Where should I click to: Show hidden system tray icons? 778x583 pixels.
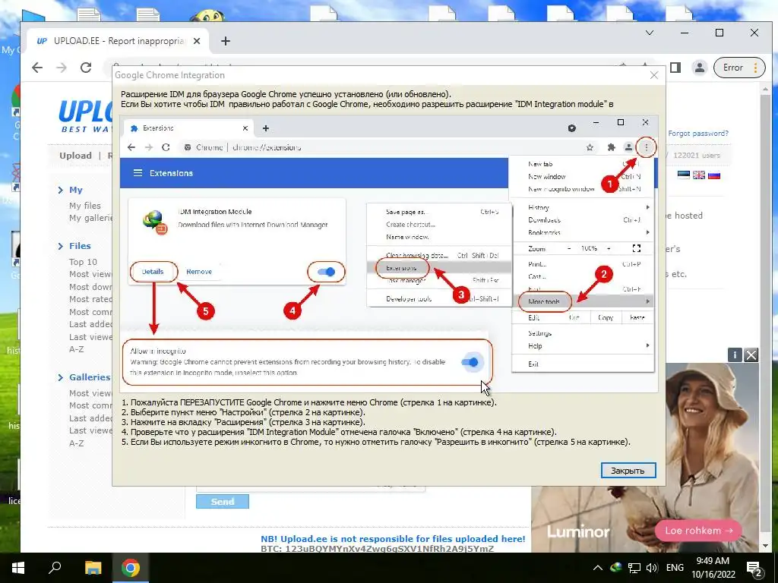click(598, 568)
